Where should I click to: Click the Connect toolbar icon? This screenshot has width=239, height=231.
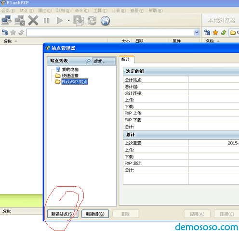click(x=6, y=20)
